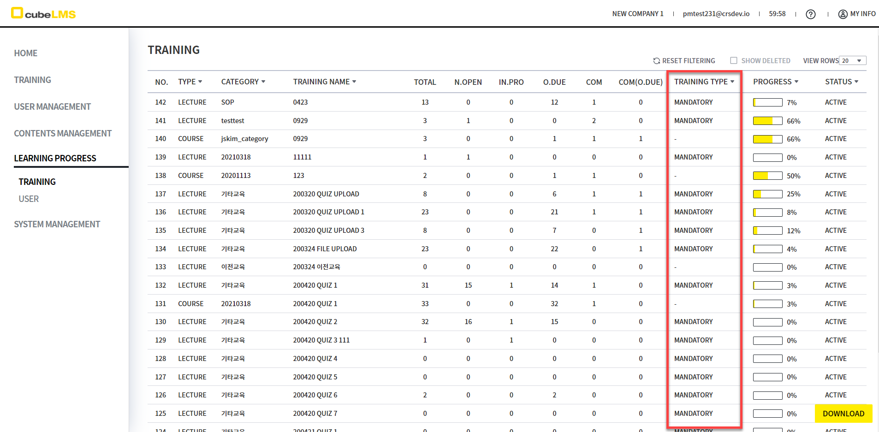Screen dimensions: 879x432
Task: Click the MY INFO user icon
Action: tap(843, 14)
